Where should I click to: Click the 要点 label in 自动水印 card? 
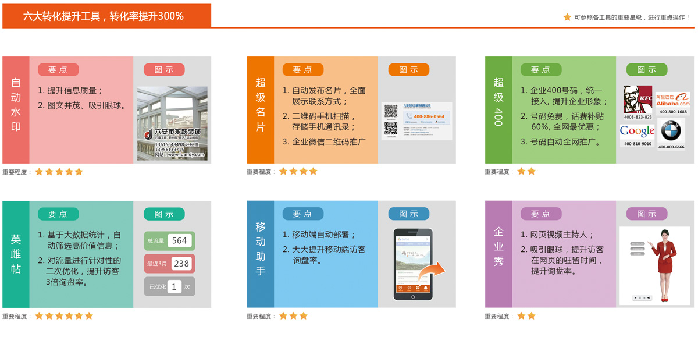(58, 70)
